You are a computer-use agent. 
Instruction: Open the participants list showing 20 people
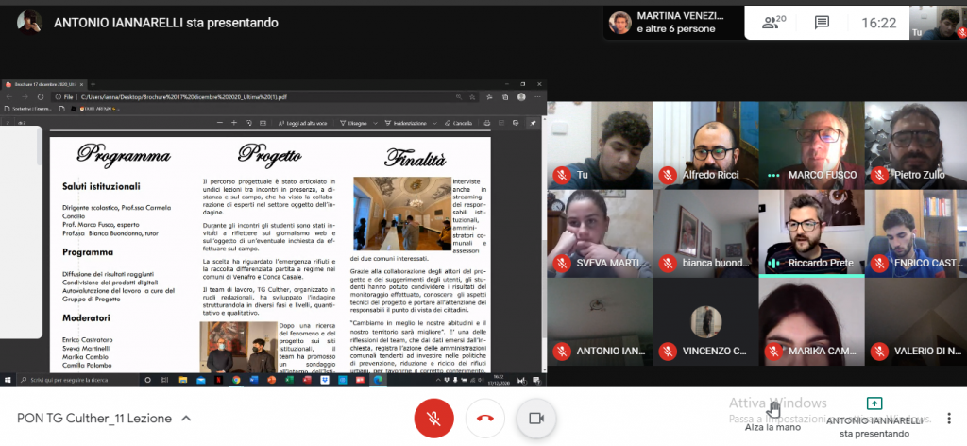coord(774,23)
